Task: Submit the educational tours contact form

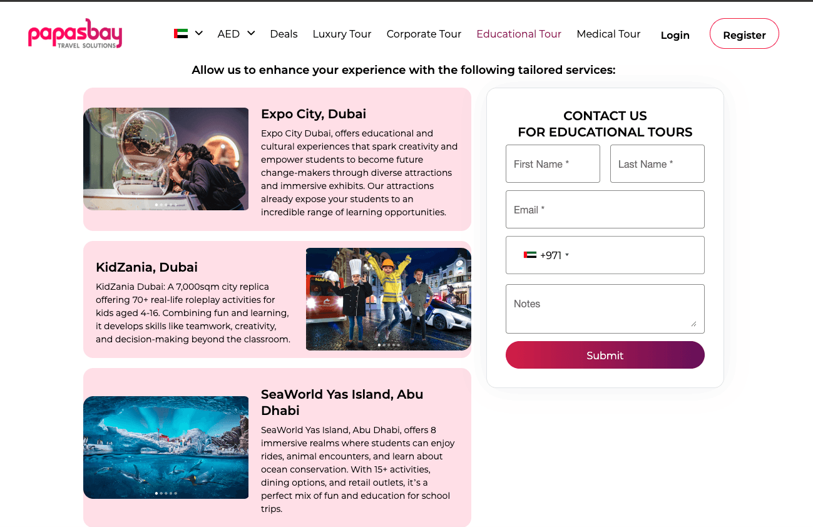Action: point(605,355)
